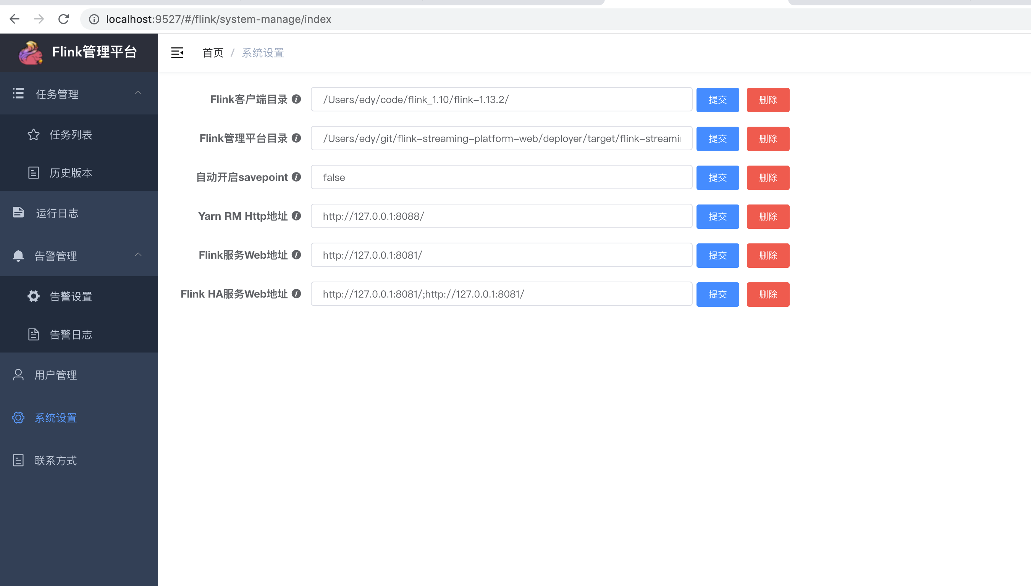
Task: Focus the Flink客户端目录 input field
Action: click(x=501, y=100)
